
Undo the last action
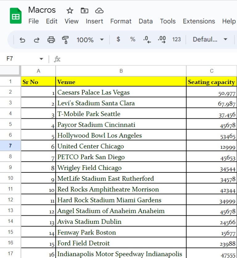tap(22, 40)
